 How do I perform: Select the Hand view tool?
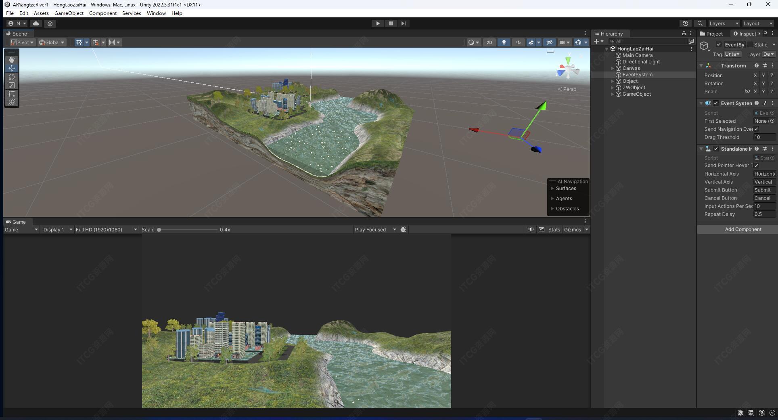[12, 59]
